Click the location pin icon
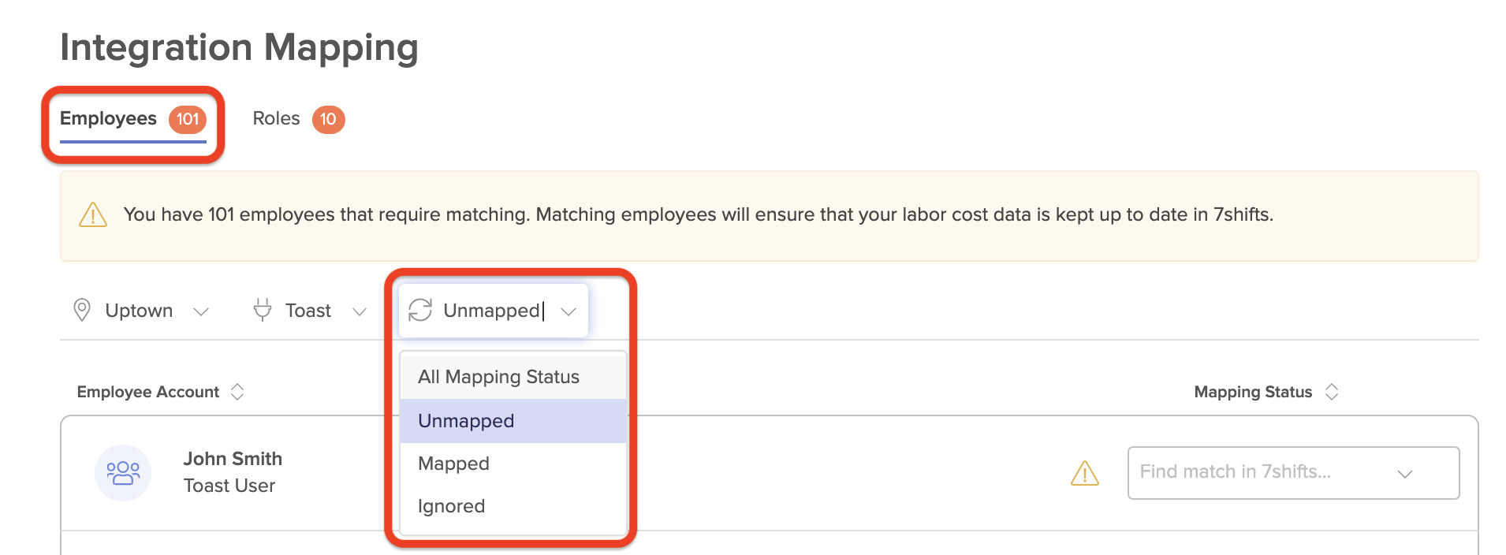The width and height of the screenshot is (1506, 555). pyautogui.click(x=82, y=310)
